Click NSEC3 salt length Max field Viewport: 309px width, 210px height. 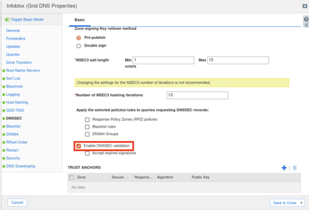coord(238,60)
